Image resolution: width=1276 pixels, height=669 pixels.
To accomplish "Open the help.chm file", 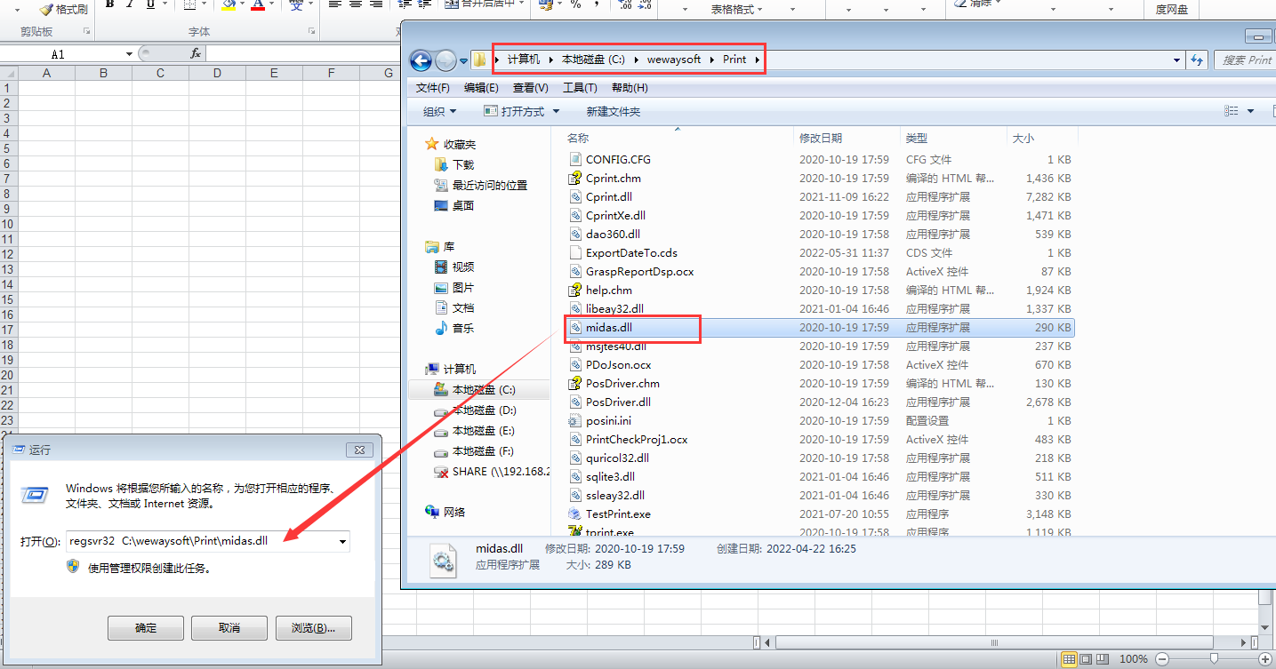I will (608, 290).
